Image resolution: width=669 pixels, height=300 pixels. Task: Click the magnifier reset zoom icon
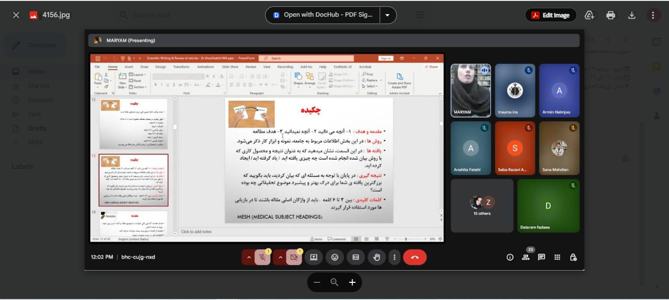(334, 282)
